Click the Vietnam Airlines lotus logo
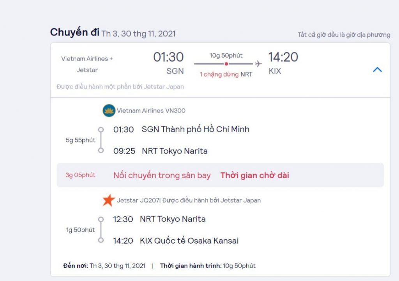The height and width of the screenshot is (281, 399). point(109,111)
